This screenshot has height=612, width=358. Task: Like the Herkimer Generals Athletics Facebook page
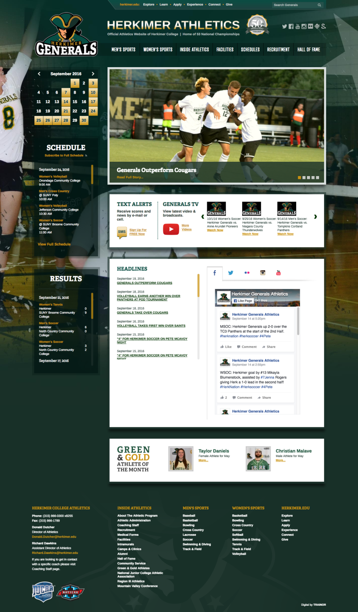pyautogui.click(x=242, y=301)
